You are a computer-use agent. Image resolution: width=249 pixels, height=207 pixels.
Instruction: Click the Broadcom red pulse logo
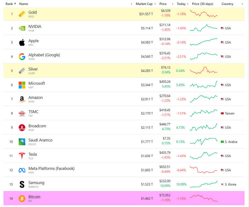click(22, 127)
